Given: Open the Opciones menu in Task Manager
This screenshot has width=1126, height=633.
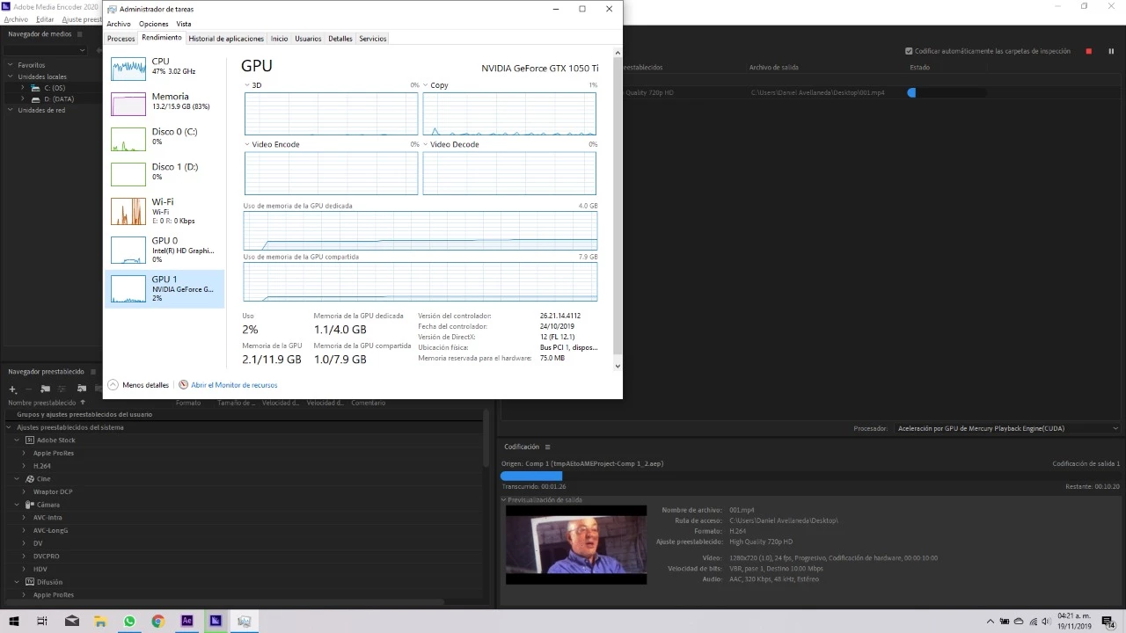Looking at the screenshot, I should (x=153, y=24).
